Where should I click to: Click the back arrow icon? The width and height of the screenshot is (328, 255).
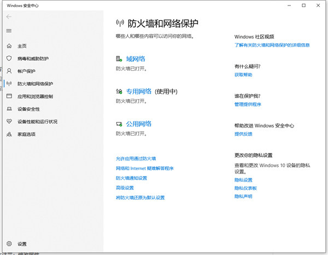pyautogui.click(x=9, y=17)
